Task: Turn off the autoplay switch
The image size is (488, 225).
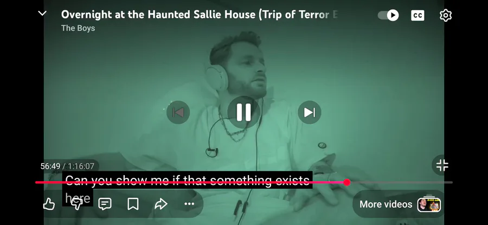Action: [x=388, y=15]
